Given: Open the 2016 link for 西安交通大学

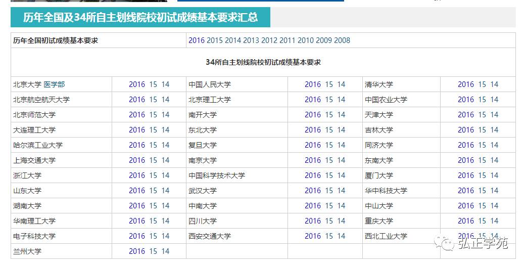Looking at the screenshot, I should [x=313, y=236].
